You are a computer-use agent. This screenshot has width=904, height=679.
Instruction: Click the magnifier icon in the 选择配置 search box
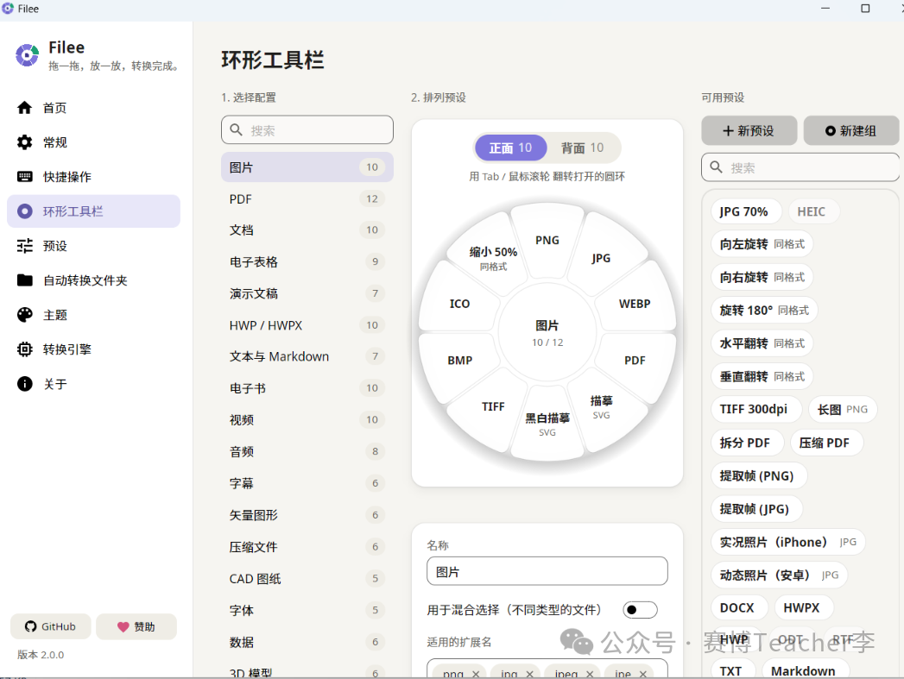236,130
